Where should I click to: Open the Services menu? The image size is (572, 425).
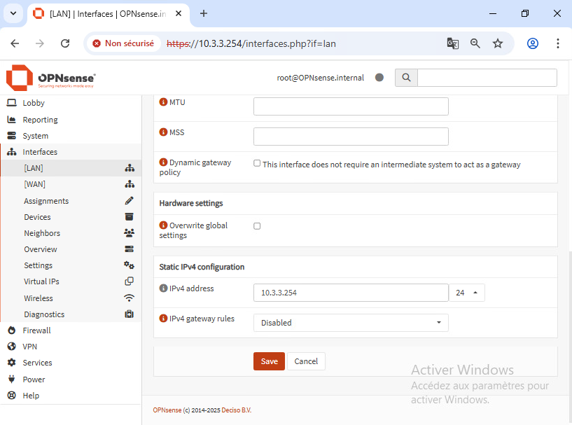[37, 363]
